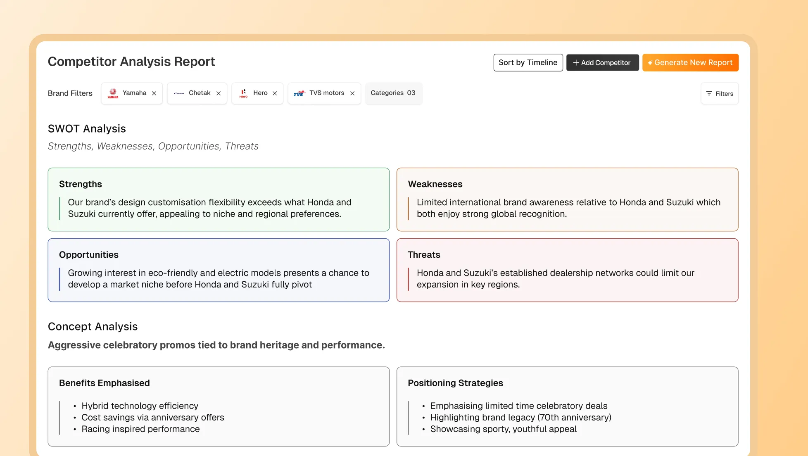Screen dimensions: 808x456
Task: Generate a new report
Action: point(690,62)
